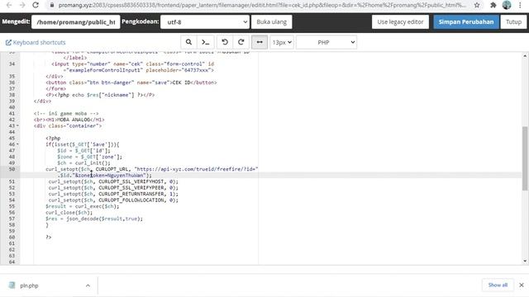Open the editor search tool
This screenshot has width=529, height=297.
(188, 42)
